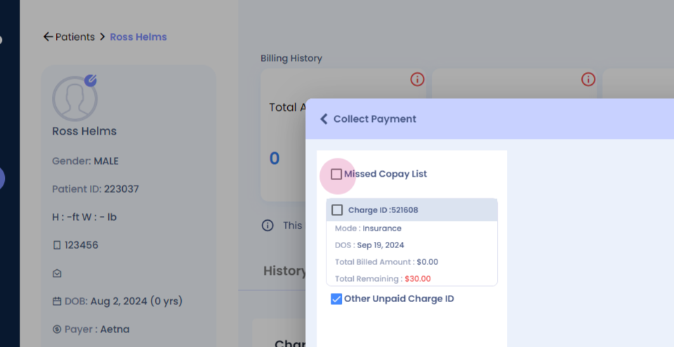
Task: Click the Ross Helms breadcrumb
Action: 138,37
